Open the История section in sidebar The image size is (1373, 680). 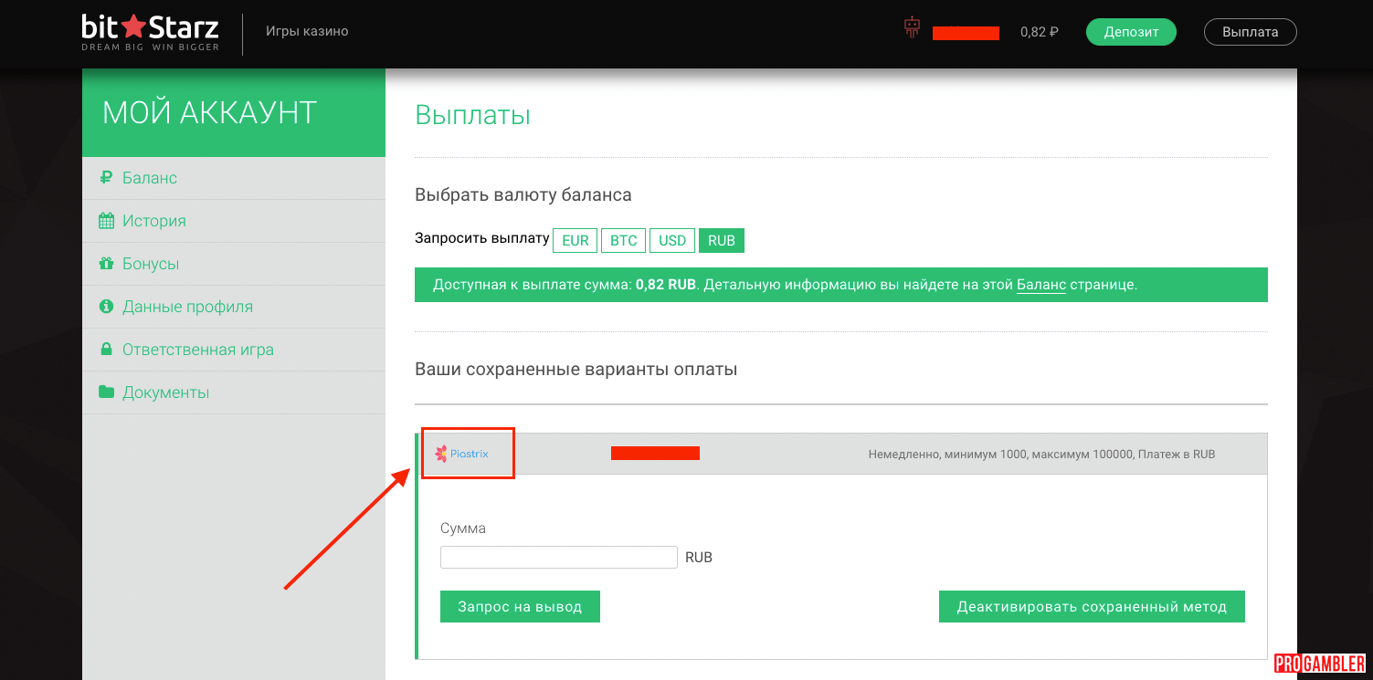pyautogui.click(x=153, y=221)
